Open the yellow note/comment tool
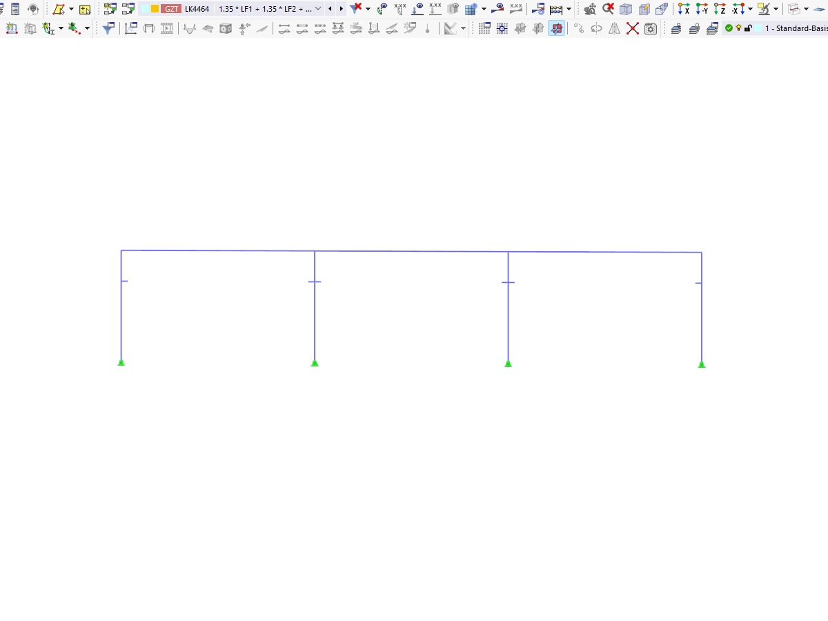 click(85, 9)
